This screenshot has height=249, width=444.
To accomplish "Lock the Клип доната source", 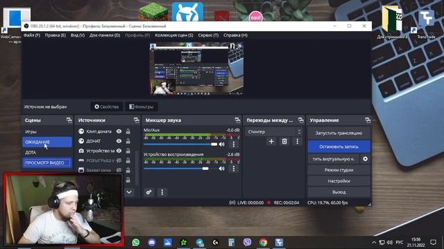I will point(128,131).
